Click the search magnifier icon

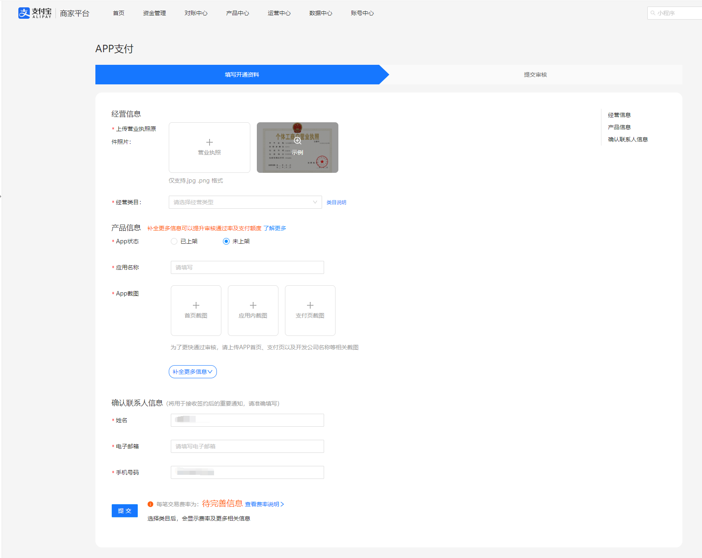653,13
